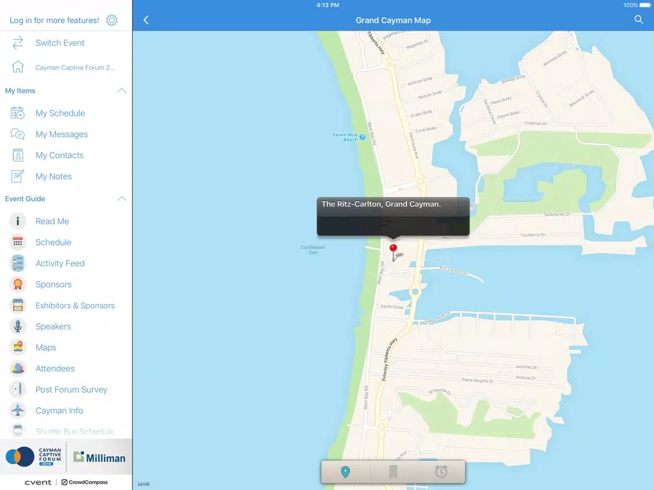654x490 pixels.
Task: Tap the Maps icon in Event Guide
Action: point(17,347)
